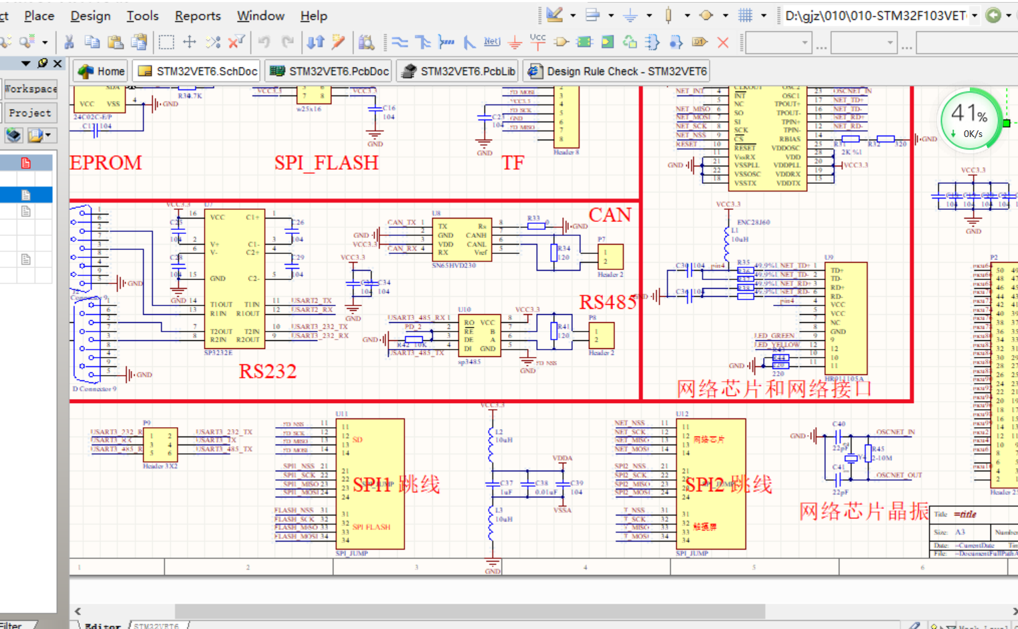Click the first empty filter combo box
The width and height of the screenshot is (1018, 629).
point(778,43)
